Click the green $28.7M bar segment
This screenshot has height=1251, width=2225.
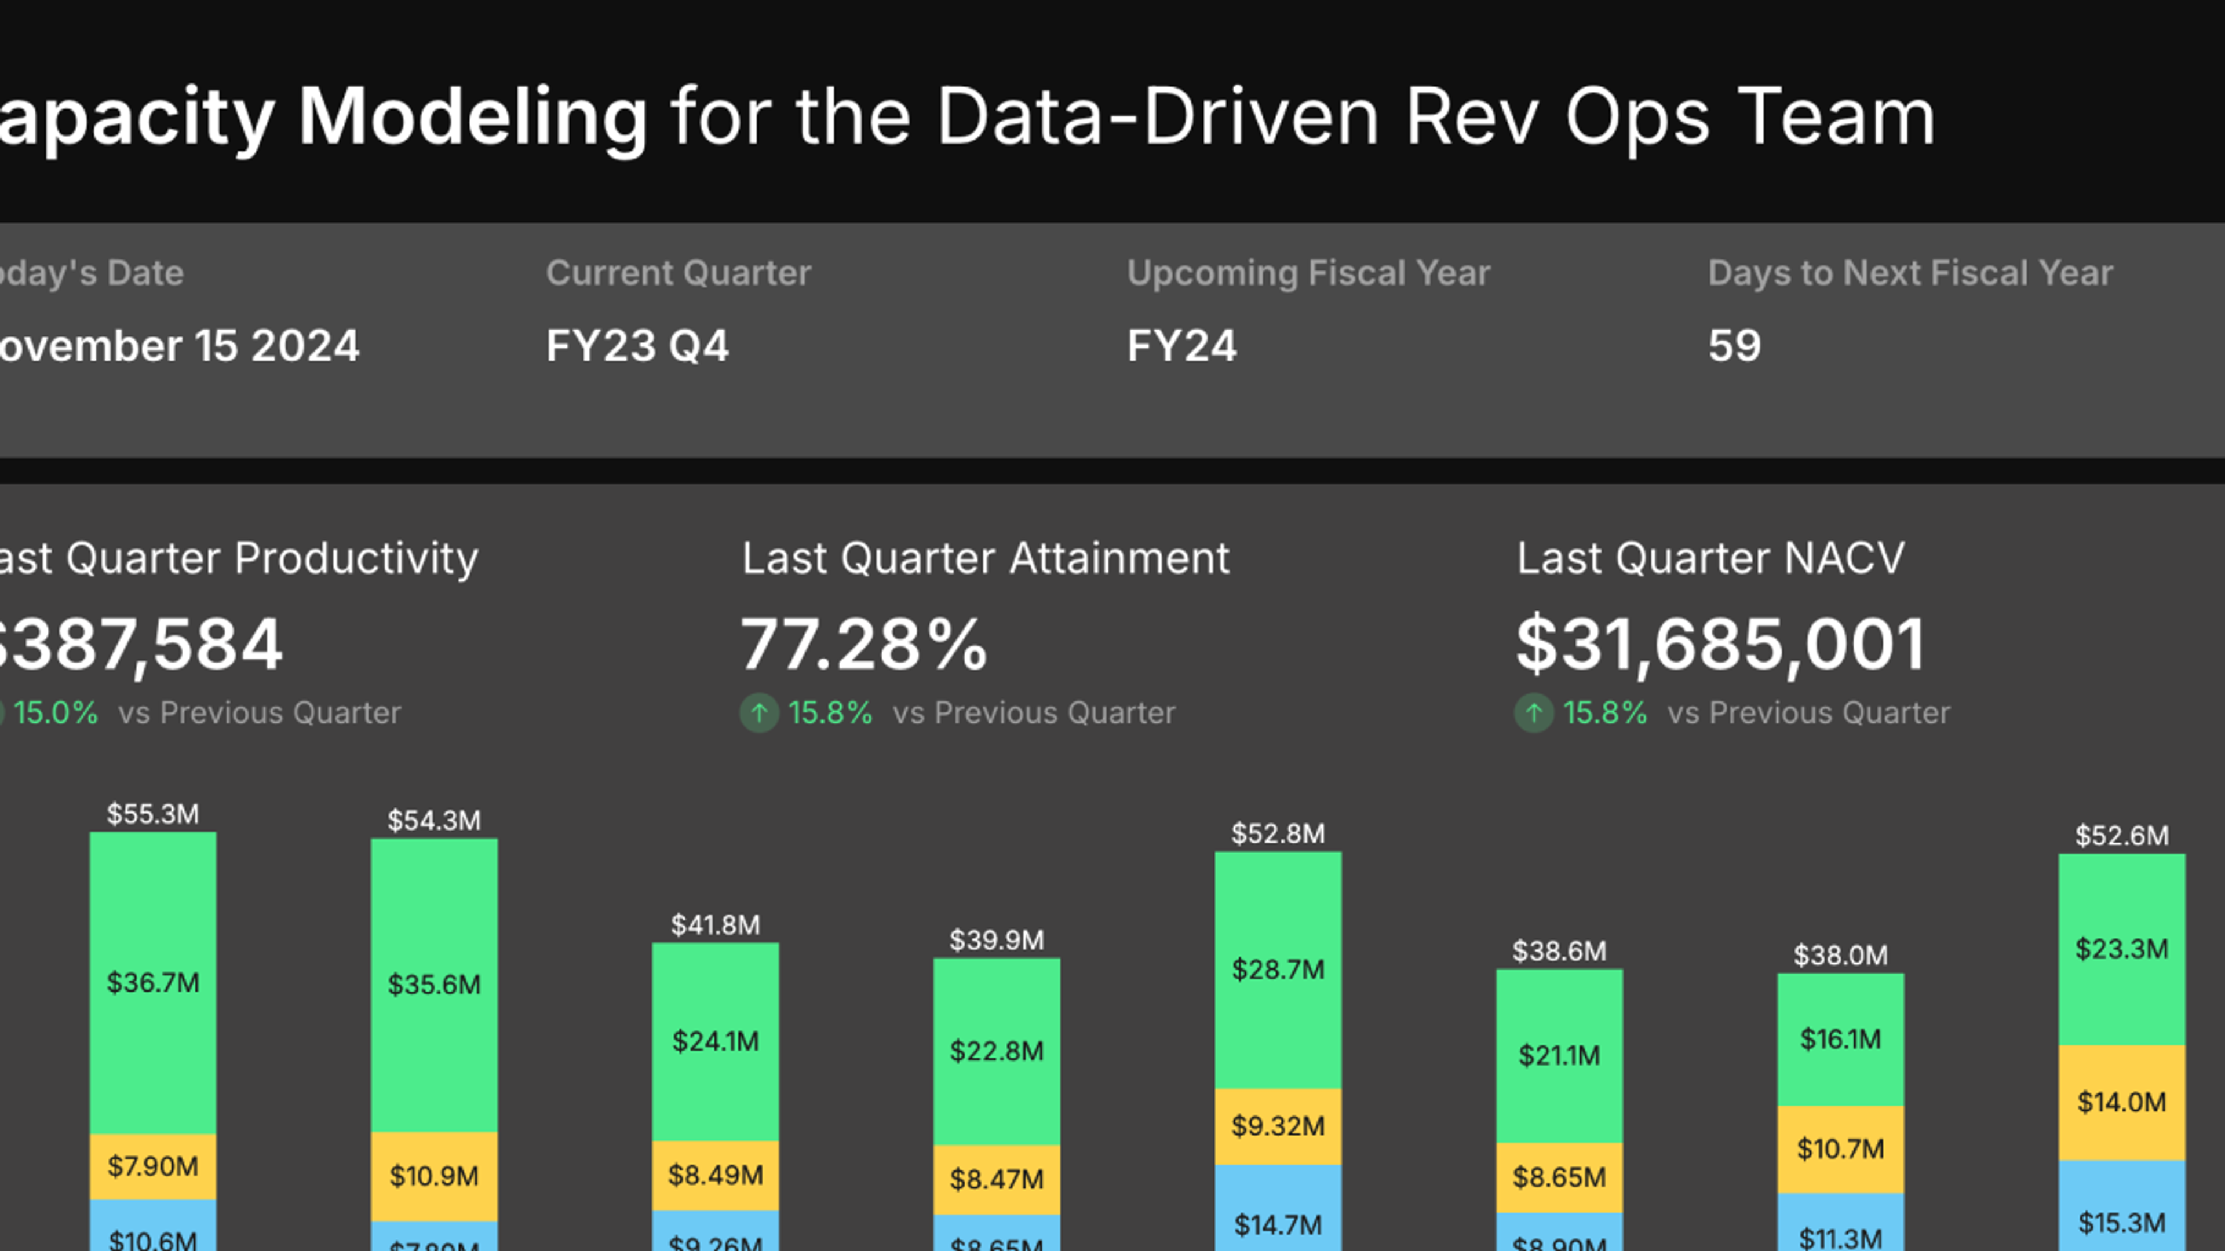(x=1278, y=971)
